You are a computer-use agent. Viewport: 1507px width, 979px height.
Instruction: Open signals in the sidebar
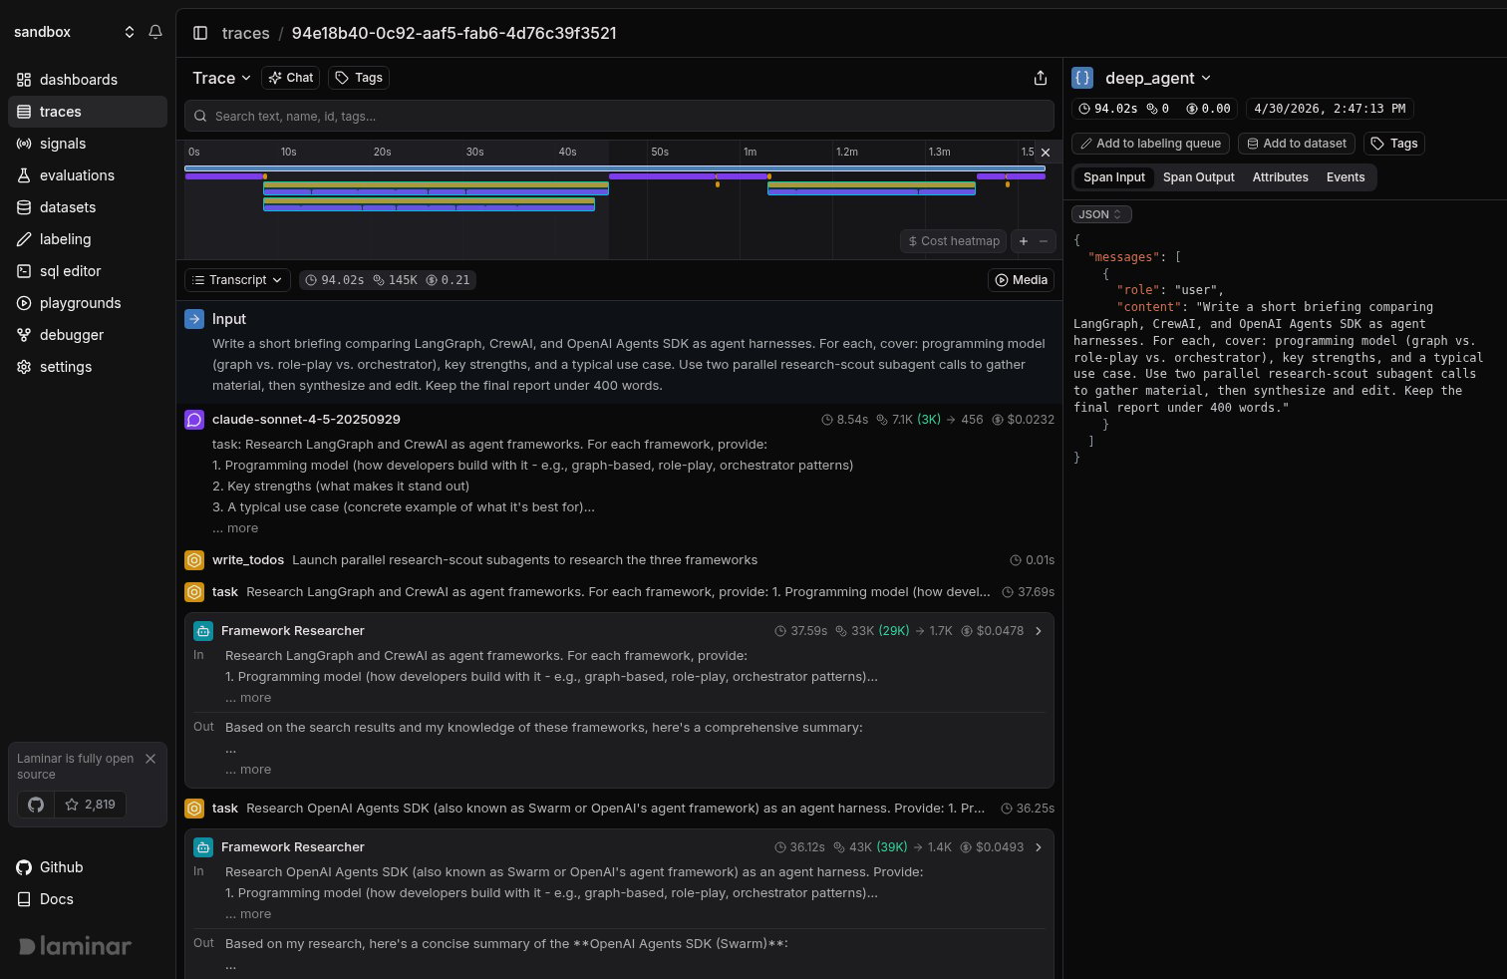(88, 144)
